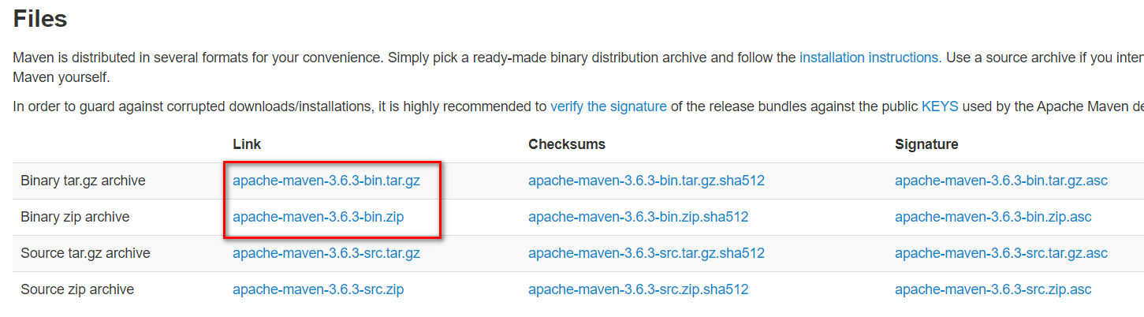The image size is (1144, 317).
Task: Open apache-maven-3.6.3-src.tar.gz.sha512 checksum
Action: (647, 253)
